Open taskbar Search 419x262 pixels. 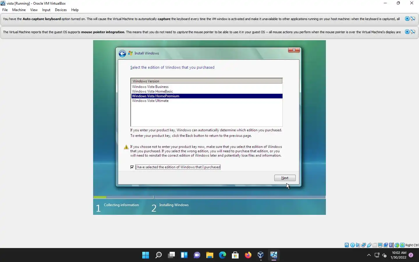pos(159,255)
